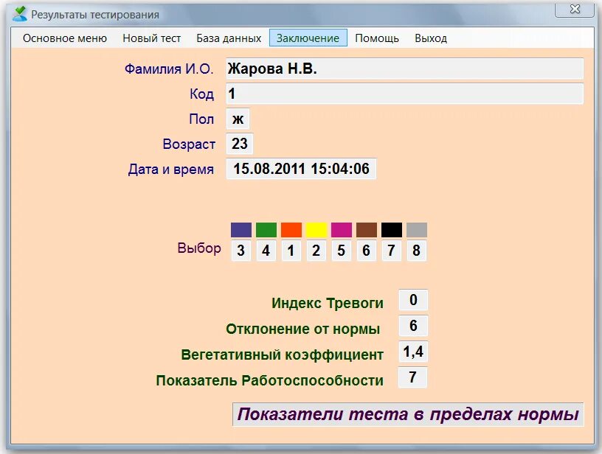Click the Вегетативный коэффициент value 1,4

click(x=413, y=352)
